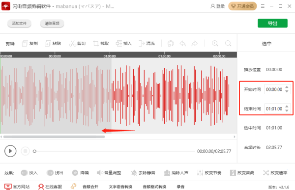Click the Become Member (开通会员) button
This screenshot has height=190, width=295.
242,6
